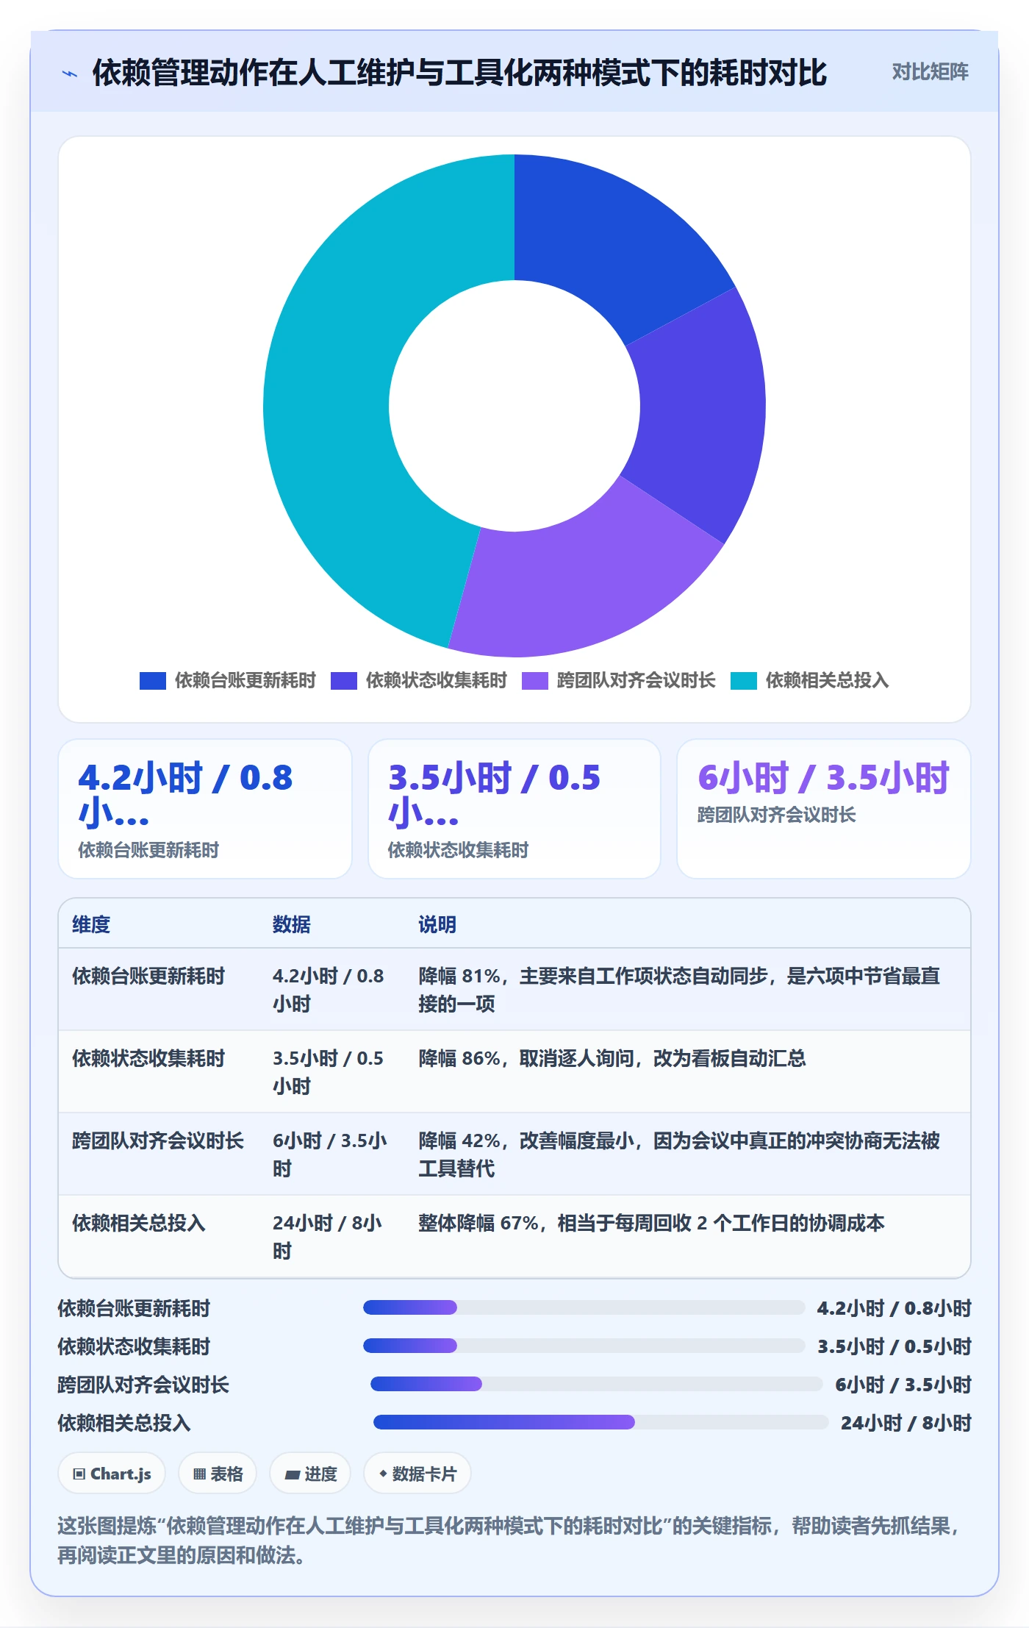Click the 跨团队对齐会议时长 legend label text

636,680
